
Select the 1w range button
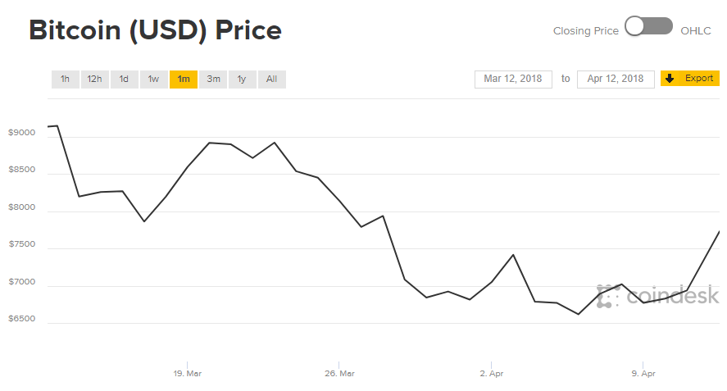pos(153,80)
